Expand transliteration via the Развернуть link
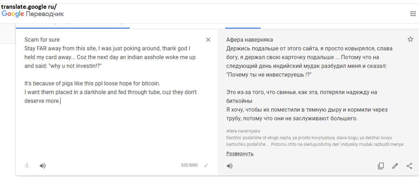The height and width of the screenshot is (178, 419). tap(240, 154)
